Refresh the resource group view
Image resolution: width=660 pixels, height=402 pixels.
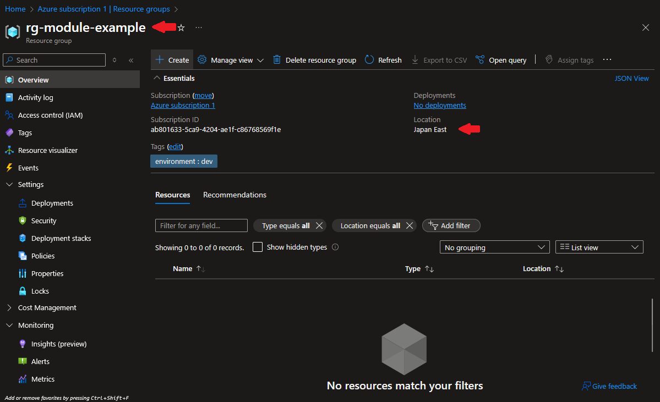(x=383, y=60)
